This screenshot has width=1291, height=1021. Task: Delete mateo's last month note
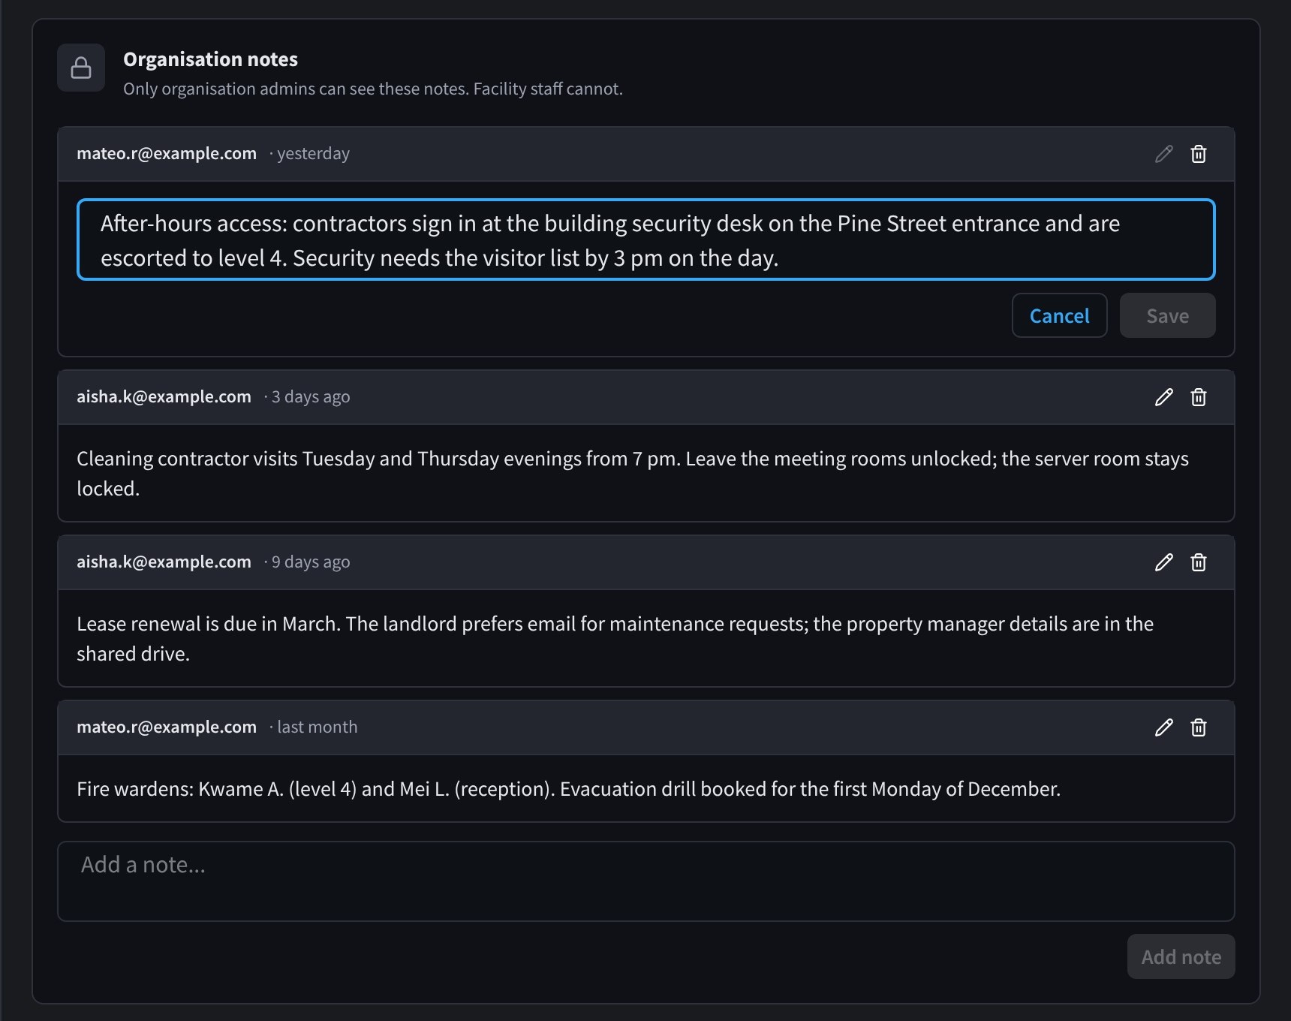click(x=1199, y=727)
